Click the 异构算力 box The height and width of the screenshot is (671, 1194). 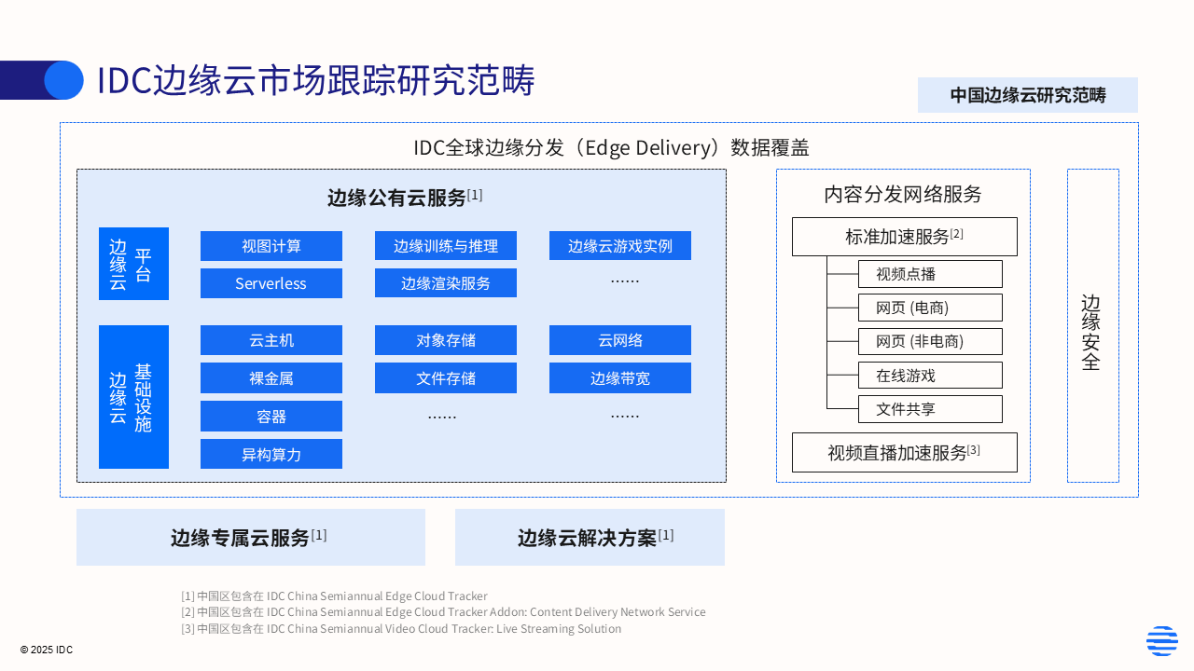click(271, 454)
